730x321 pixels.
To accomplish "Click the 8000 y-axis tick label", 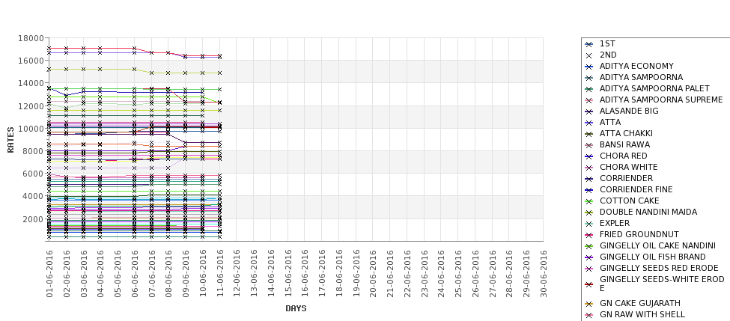I will pos(33,151).
